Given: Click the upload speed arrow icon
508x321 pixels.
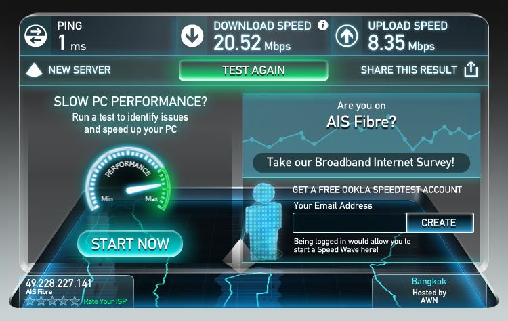Looking at the screenshot, I should pyautogui.click(x=347, y=35).
